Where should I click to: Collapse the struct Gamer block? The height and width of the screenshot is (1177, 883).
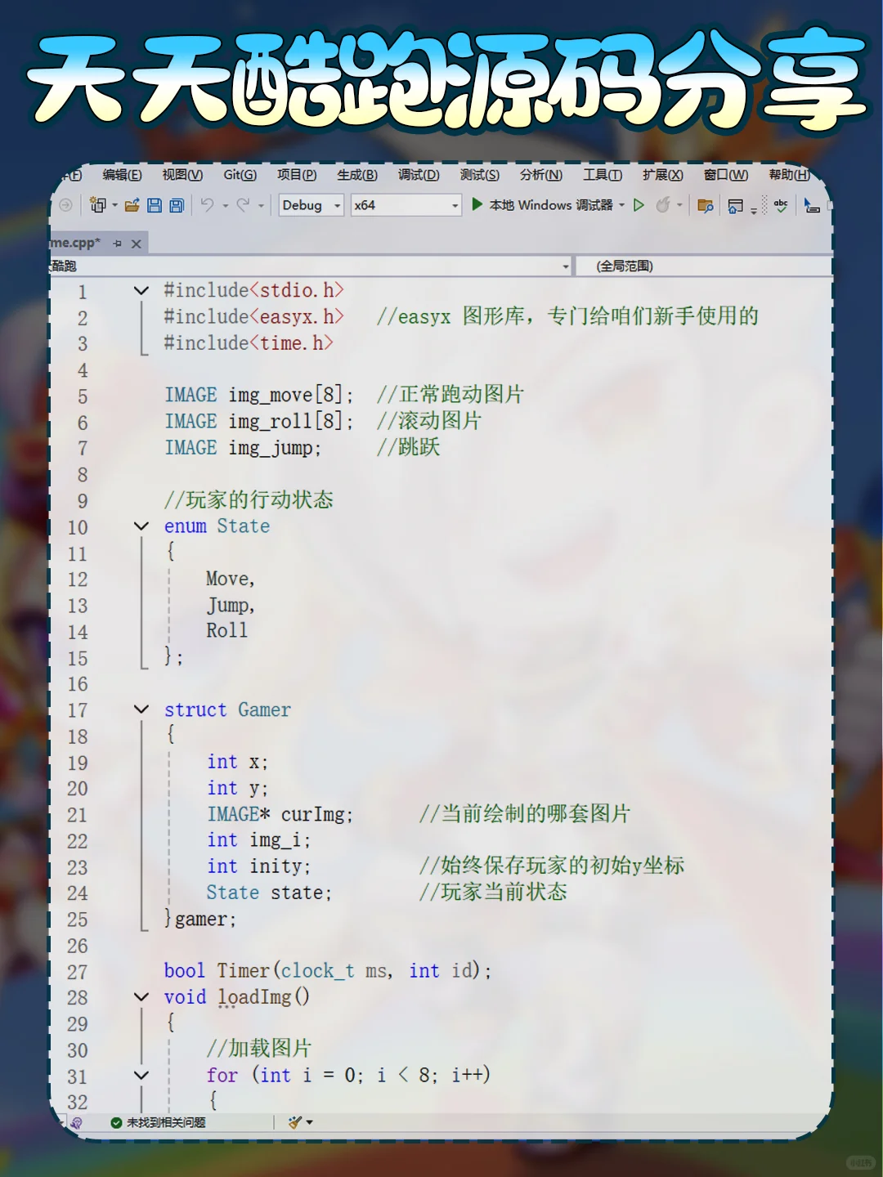(x=141, y=709)
